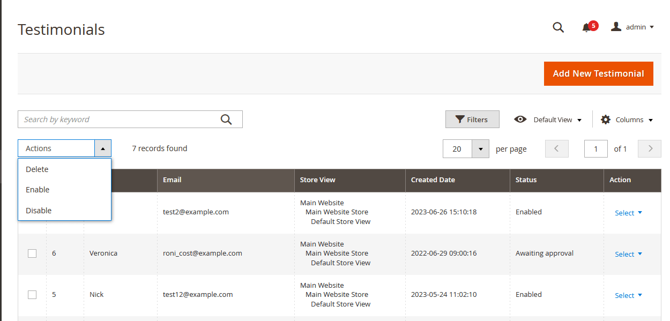Open the notifications bell icon
Screen dimensions: 670x321
click(x=586, y=27)
